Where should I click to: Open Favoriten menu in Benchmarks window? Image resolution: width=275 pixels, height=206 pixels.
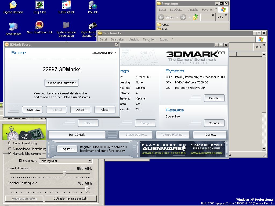pos(149,39)
